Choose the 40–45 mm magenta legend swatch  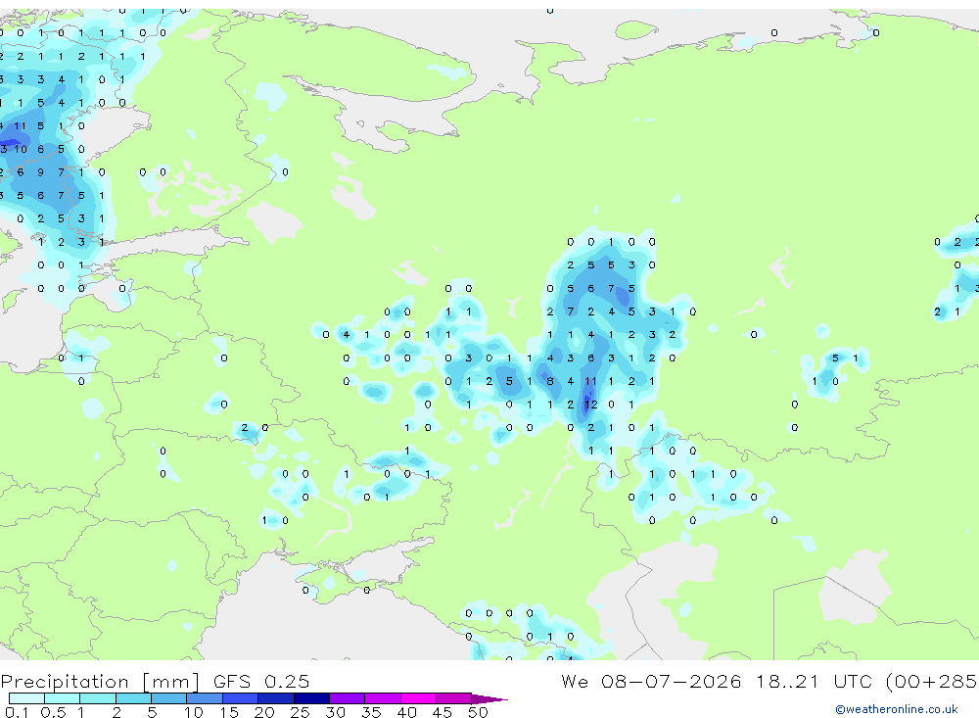click(x=418, y=698)
